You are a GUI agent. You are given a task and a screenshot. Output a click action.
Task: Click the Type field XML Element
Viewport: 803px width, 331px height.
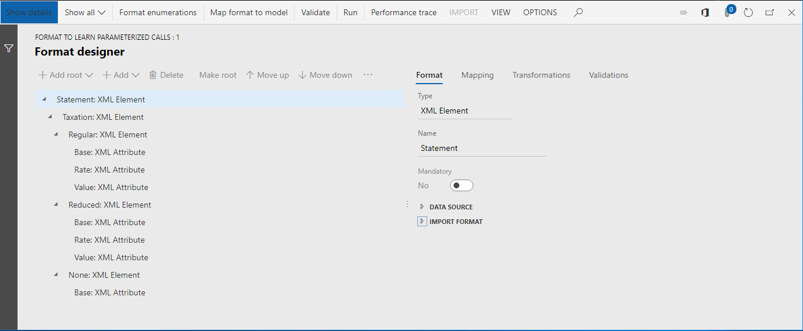coord(465,111)
